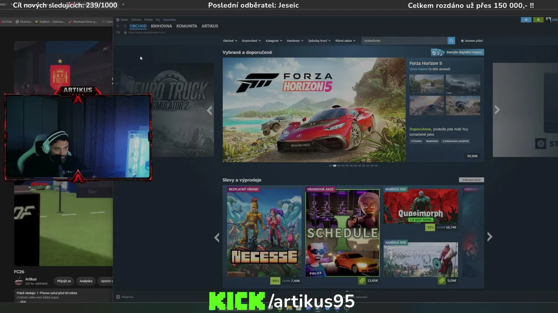The width and height of the screenshot is (558, 313).
Task: Open the Hry menu
Action: 158,20
